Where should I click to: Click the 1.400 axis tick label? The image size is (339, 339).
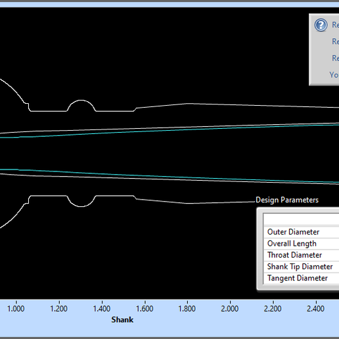[102, 309]
